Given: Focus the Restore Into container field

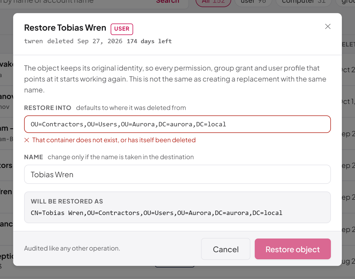Looking at the screenshot, I should click(177, 124).
